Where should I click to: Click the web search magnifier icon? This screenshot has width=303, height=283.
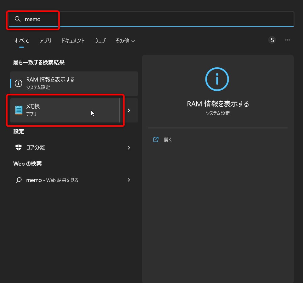pyautogui.click(x=19, y=180)
